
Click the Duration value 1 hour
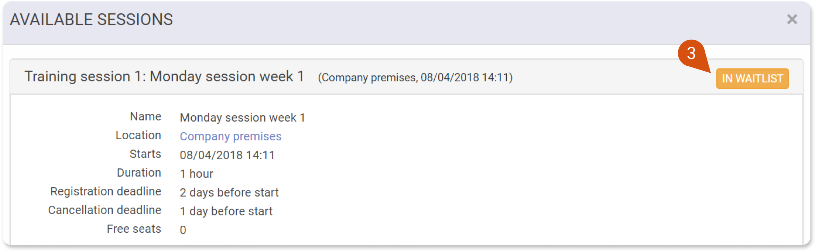pyautogui.click(x=196, y=174)
